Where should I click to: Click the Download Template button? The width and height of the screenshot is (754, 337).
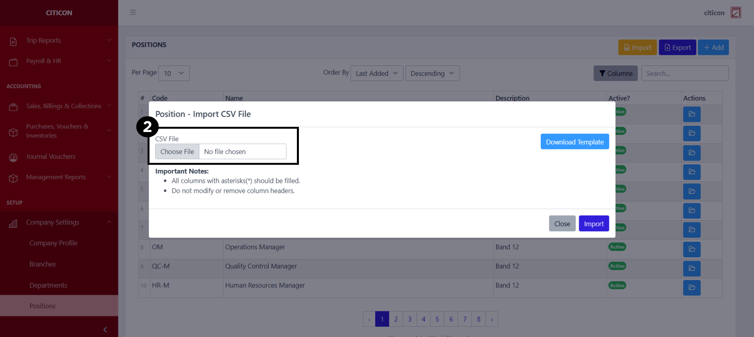(574, 142)
